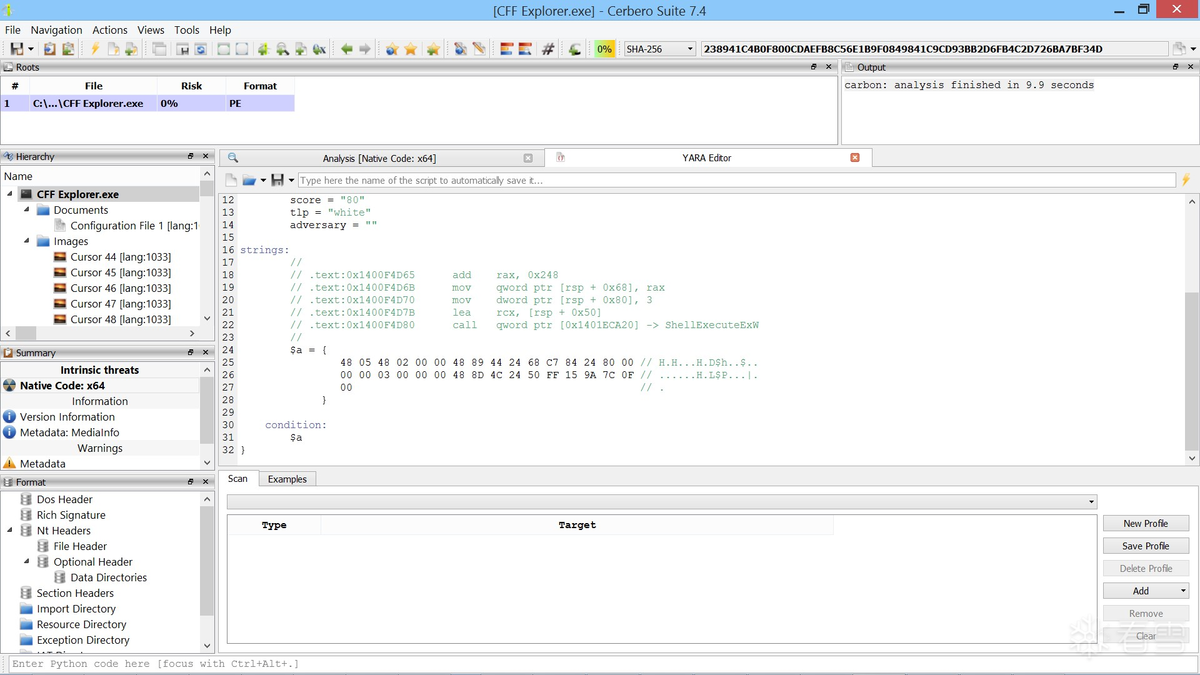1200x675 pixels.
Task: Switch to the Examples tab
Action: [x=287, y=479]
